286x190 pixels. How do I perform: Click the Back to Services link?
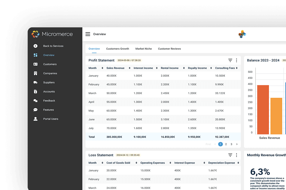(x=53, y=46)
